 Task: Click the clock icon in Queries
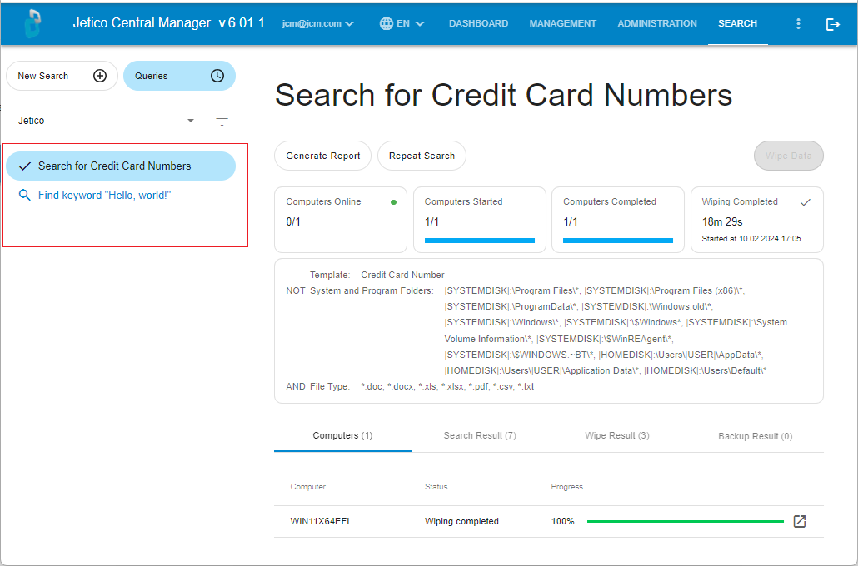coord(217,76)
